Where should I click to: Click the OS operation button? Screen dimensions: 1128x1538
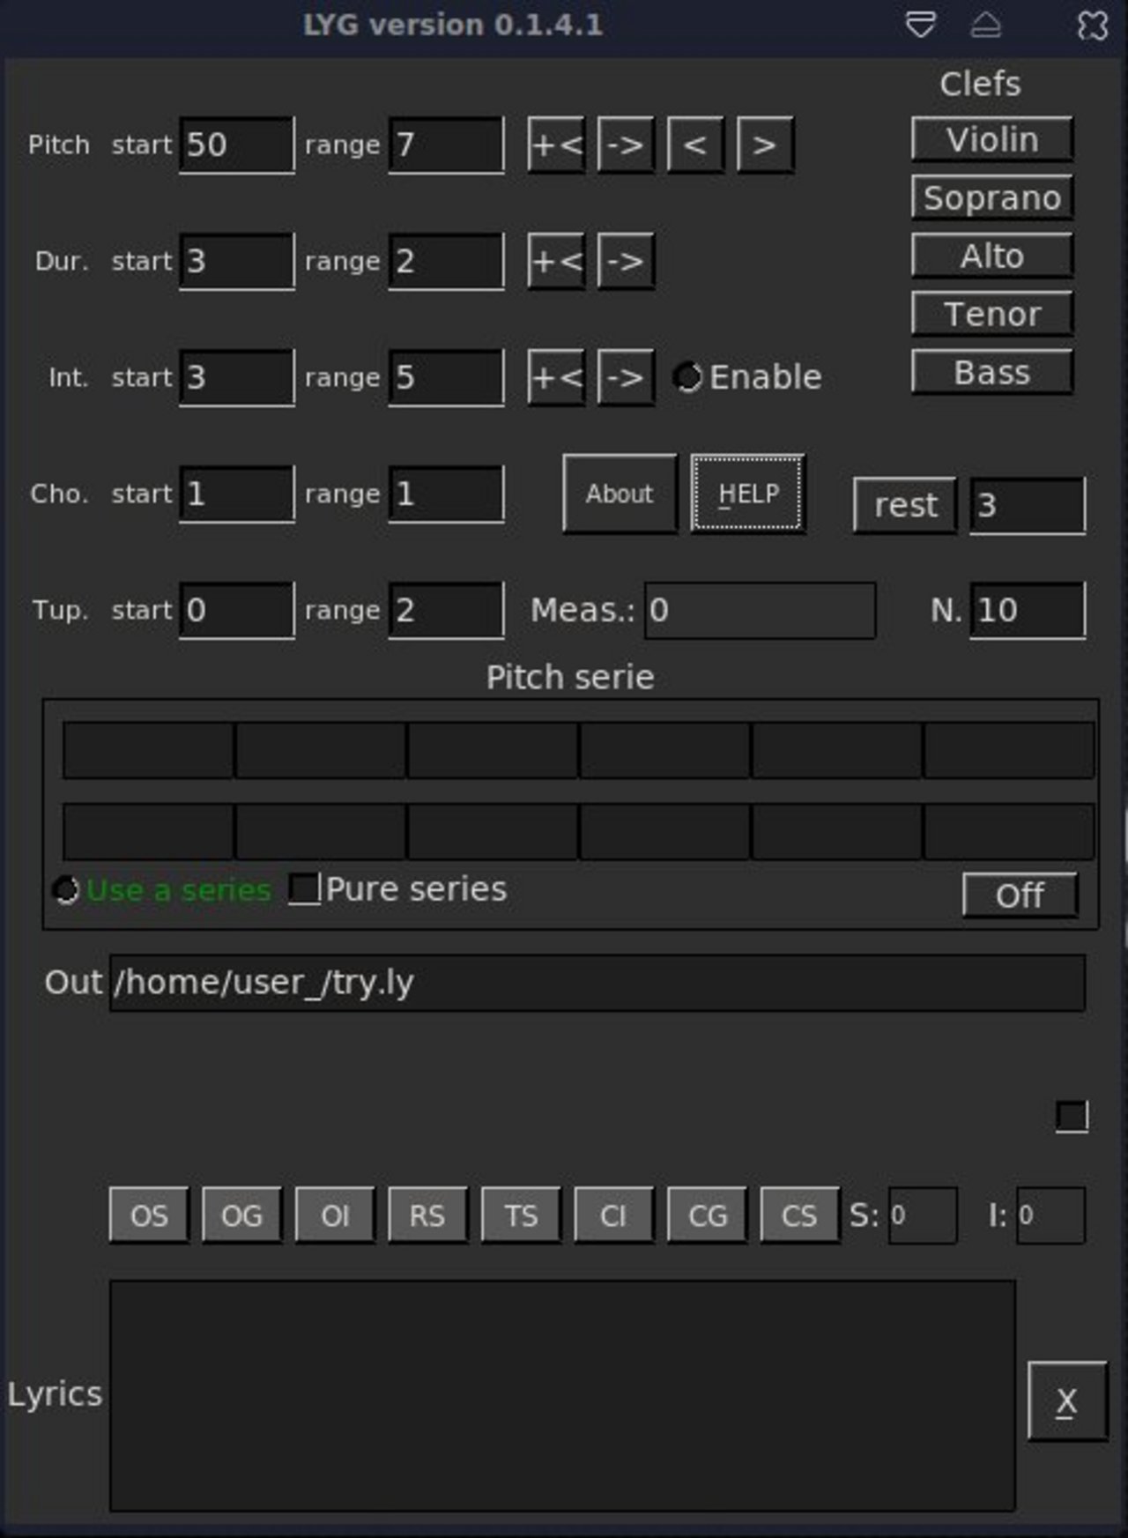149,1215
